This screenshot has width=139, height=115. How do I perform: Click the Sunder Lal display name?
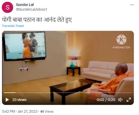pyautogui.click(x=25, y=5)
